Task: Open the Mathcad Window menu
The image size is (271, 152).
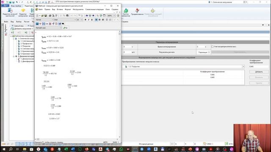Action: pos(108,9)
